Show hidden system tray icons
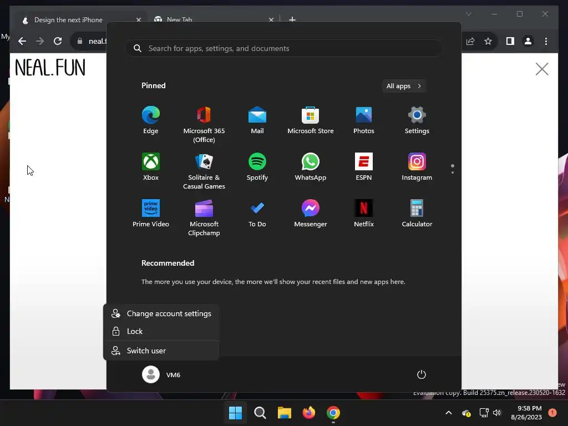Screen dimensions: 568x426 coord(448,413)
